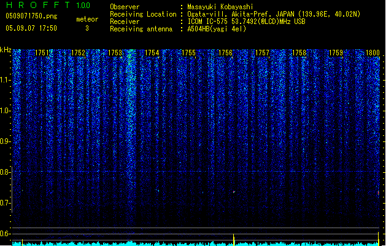Image resolution: width=386 pixels, height=246 pixels.
Task: Click the observer name Masayuki Kobayashi
Action: click(x=220, y=7)
